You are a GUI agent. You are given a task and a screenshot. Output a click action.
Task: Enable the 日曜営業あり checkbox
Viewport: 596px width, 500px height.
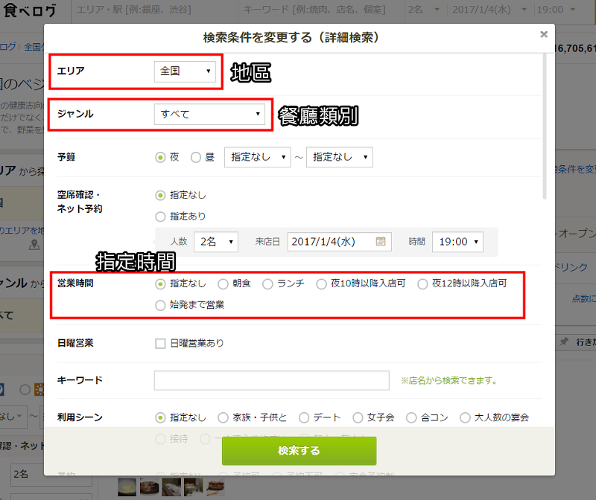click(160, 343)
